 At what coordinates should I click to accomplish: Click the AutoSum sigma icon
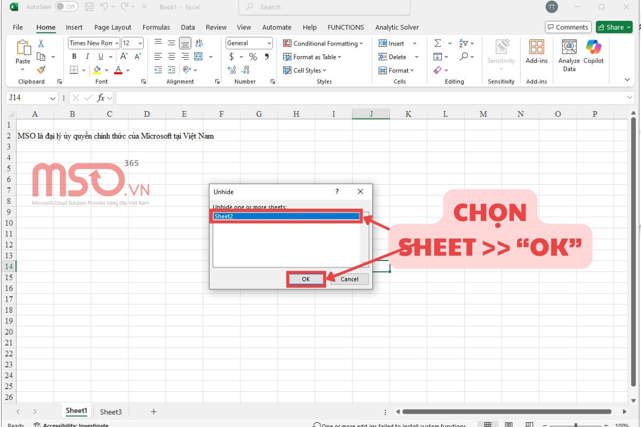click(x=437, y=43)
